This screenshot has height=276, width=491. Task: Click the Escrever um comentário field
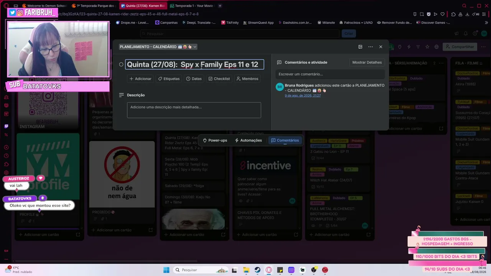tap(330, 74)
